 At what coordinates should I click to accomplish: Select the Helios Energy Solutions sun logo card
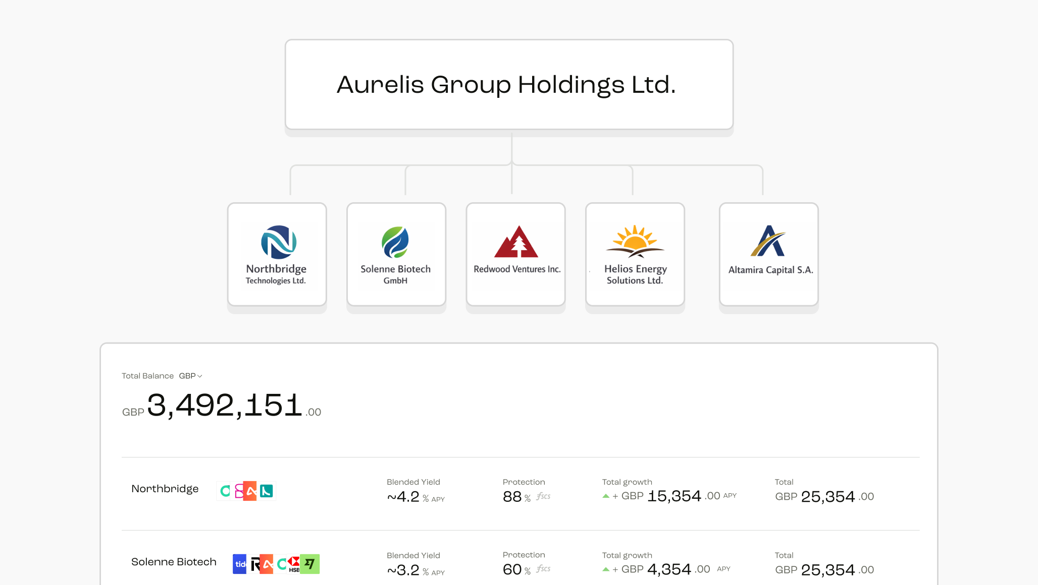[635, 255]
